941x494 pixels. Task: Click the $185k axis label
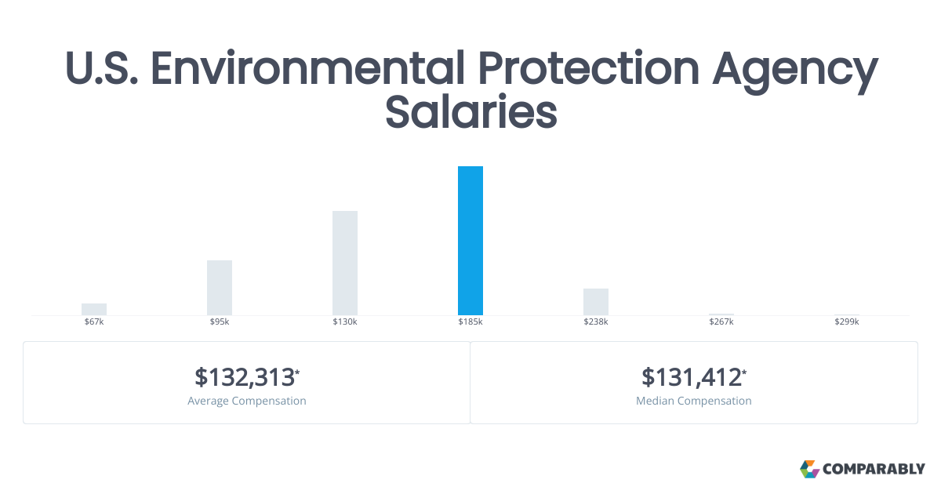click(470, 321)
